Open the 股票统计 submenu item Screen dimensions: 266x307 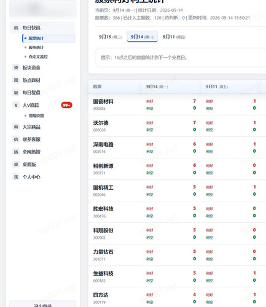pos(49,38)
